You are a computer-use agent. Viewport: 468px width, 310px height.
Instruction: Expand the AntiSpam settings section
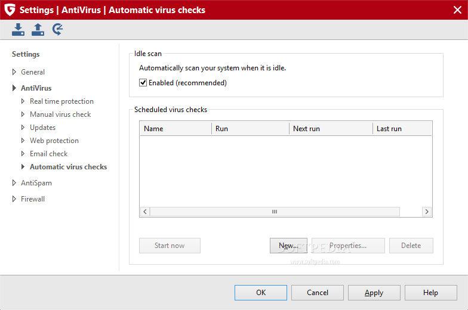pyautogui.click(x=15, y=183)
